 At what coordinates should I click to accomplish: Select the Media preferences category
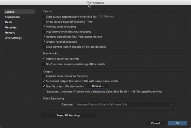point(9,22)
